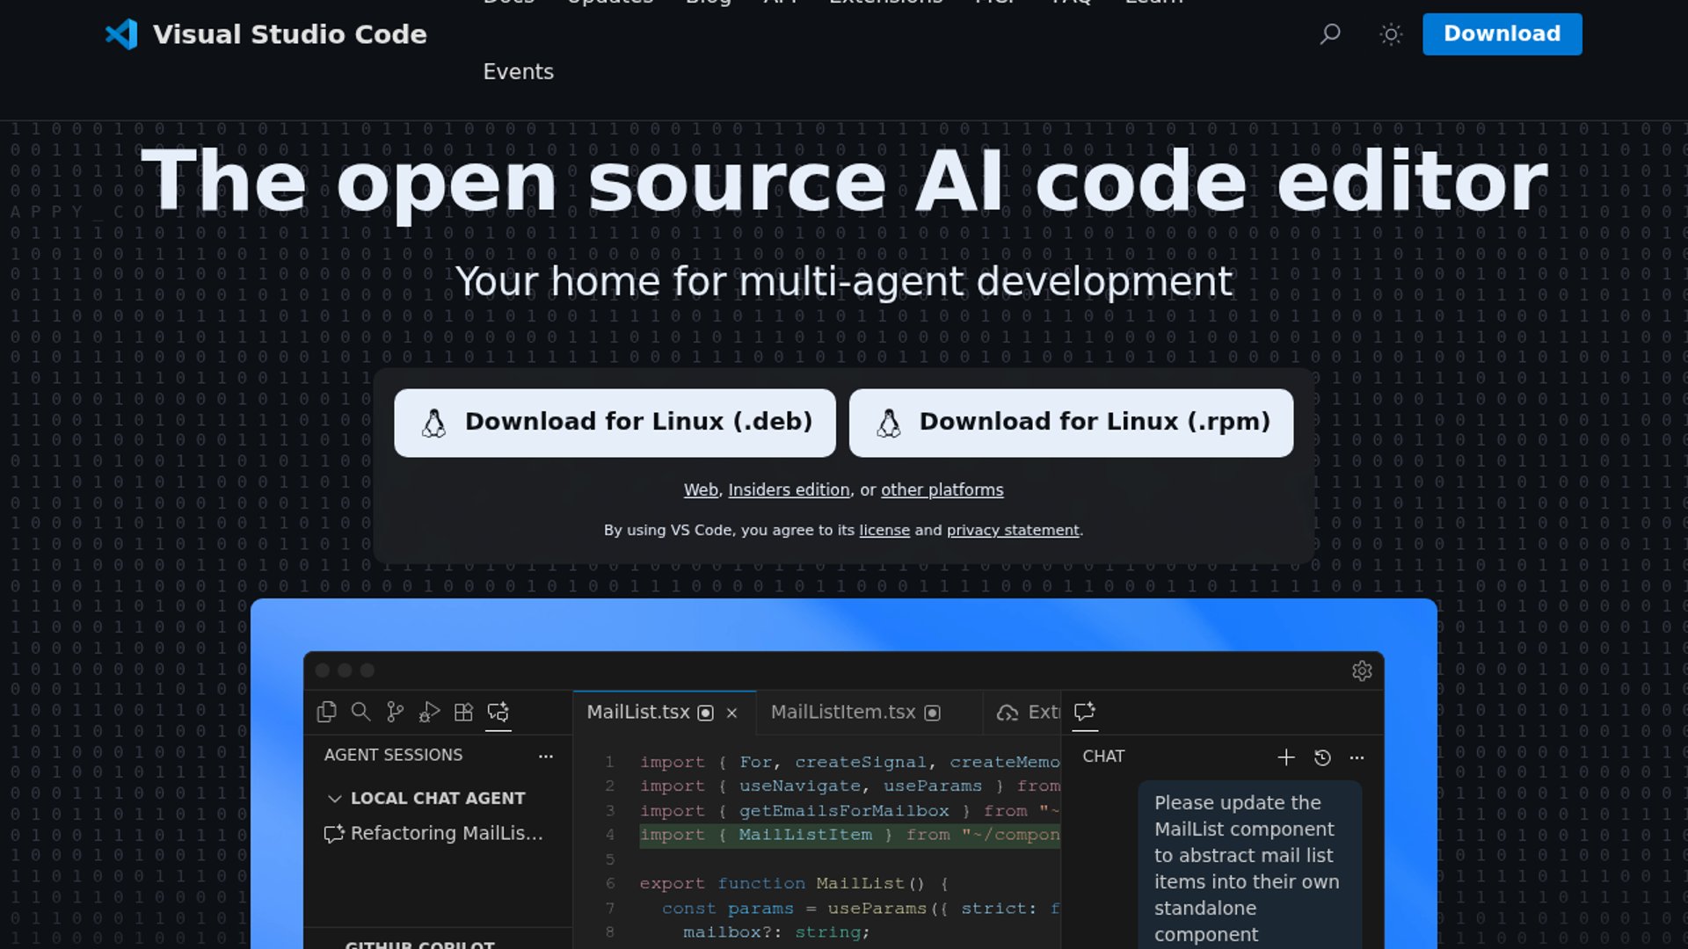
Task: Open the Search view in the sidebar
Action: tap(360, 713)
